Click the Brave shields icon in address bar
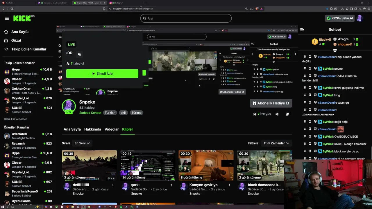This screenshot has height=209, width=372. [x=257, y=9]
